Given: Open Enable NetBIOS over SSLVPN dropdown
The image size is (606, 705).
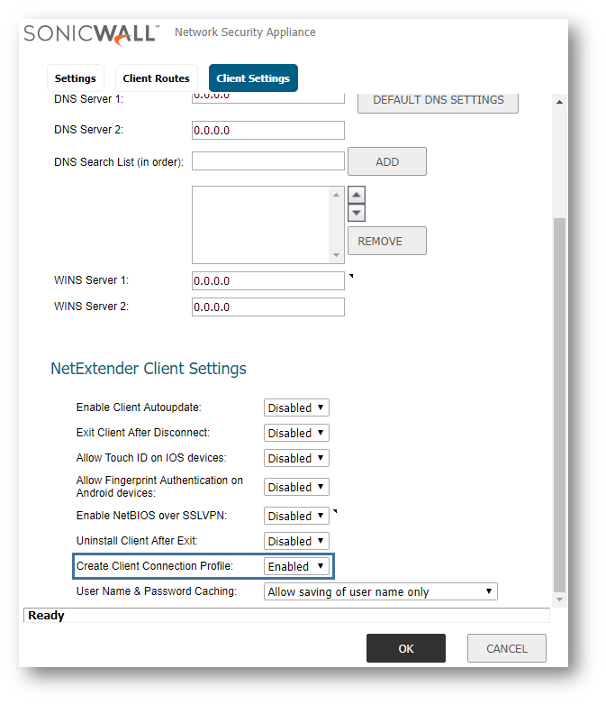Looking at the screenshot, I should [296, 516].
